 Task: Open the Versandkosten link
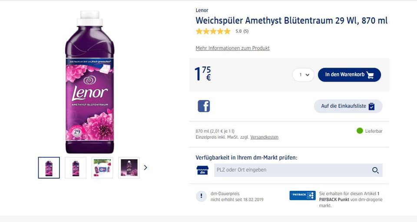(265, 137)
